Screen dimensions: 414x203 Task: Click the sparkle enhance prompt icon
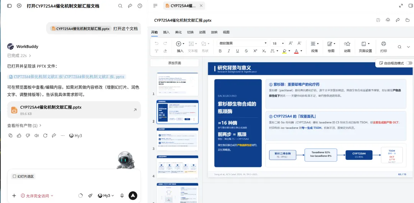(90, 196)
